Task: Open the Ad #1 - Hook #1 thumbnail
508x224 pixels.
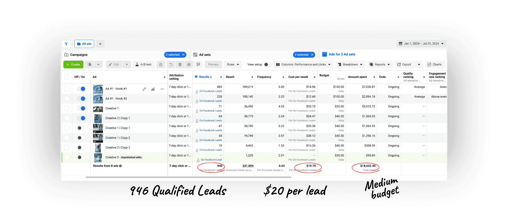Action: coord(98,89)
